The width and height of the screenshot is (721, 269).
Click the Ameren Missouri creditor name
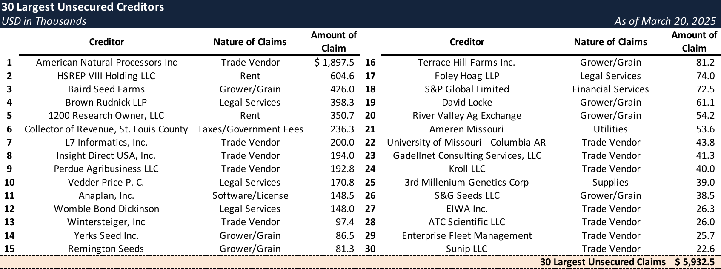(466, 129)
